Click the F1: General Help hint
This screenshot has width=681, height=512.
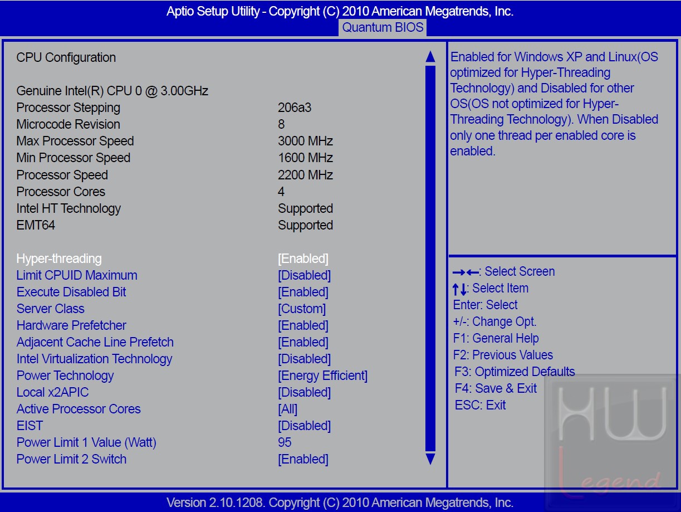[496, 338]
